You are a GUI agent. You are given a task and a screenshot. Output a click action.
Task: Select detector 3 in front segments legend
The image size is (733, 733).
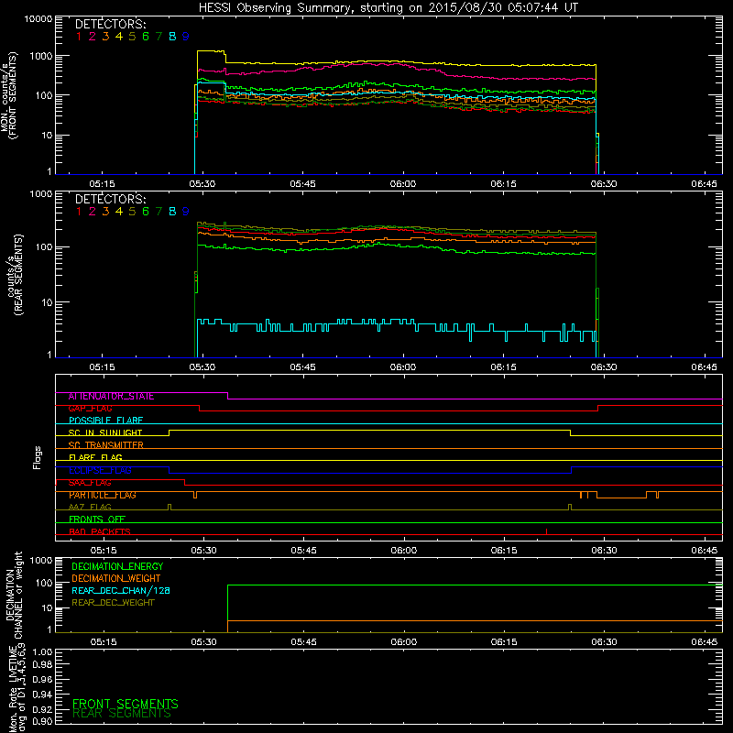[105, 37]
